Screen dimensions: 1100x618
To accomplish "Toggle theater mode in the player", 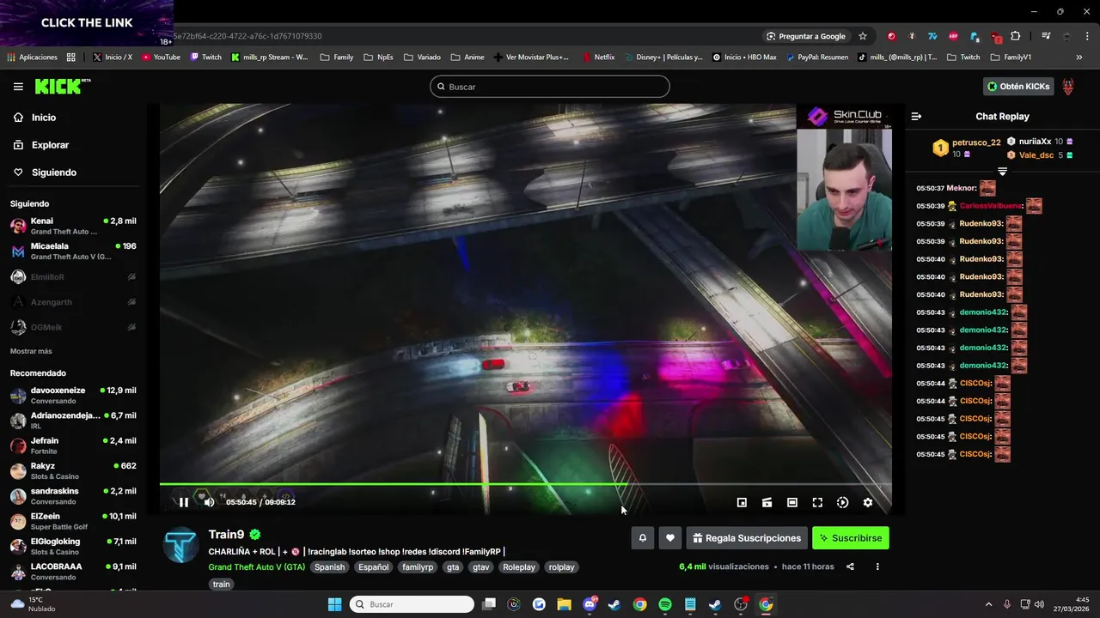I will coord(792,502).
